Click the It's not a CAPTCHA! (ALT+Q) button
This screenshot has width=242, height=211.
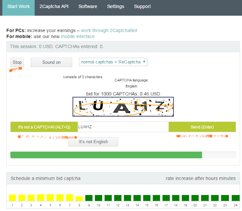click(x=44, y=127)
